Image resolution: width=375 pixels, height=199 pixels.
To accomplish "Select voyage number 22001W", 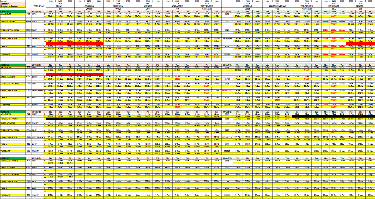I will tap(38, 151).
